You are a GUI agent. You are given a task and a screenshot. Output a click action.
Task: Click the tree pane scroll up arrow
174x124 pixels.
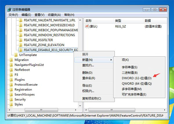(x=80, y=20)
